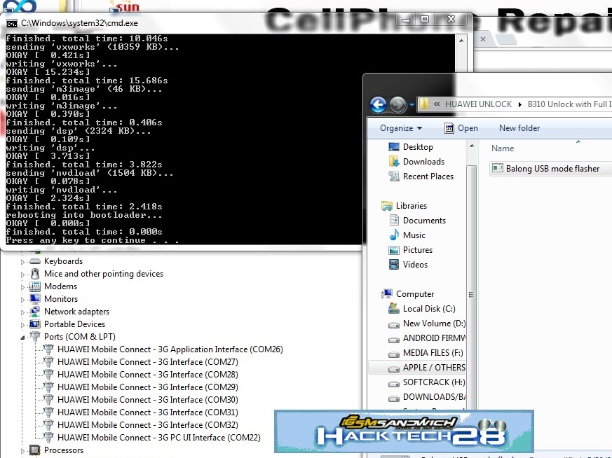This screenshot has height=458, width=612.
Task: Open DOWNLOADS/BA drive in navigation pane
Action: pos(427,397)
